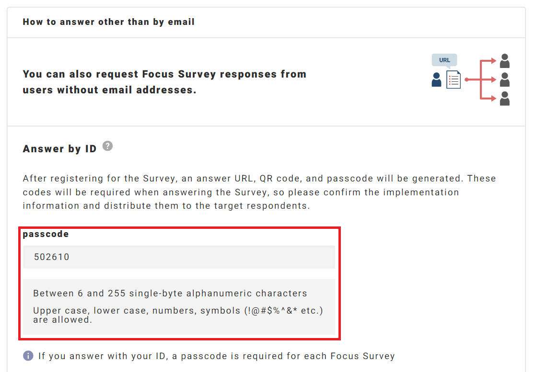
Task: Click the 'Between 6 and 255' hint text
Action: 170,293
